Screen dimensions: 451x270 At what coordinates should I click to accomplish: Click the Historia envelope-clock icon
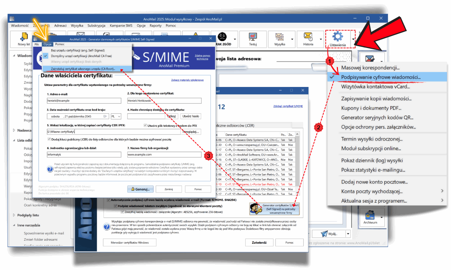point(308,37)
